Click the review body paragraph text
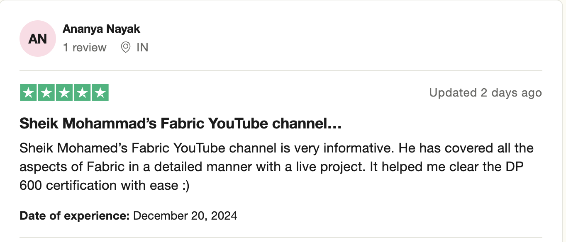566x242 pixels. pyautogui.click(x=276, y=167)
